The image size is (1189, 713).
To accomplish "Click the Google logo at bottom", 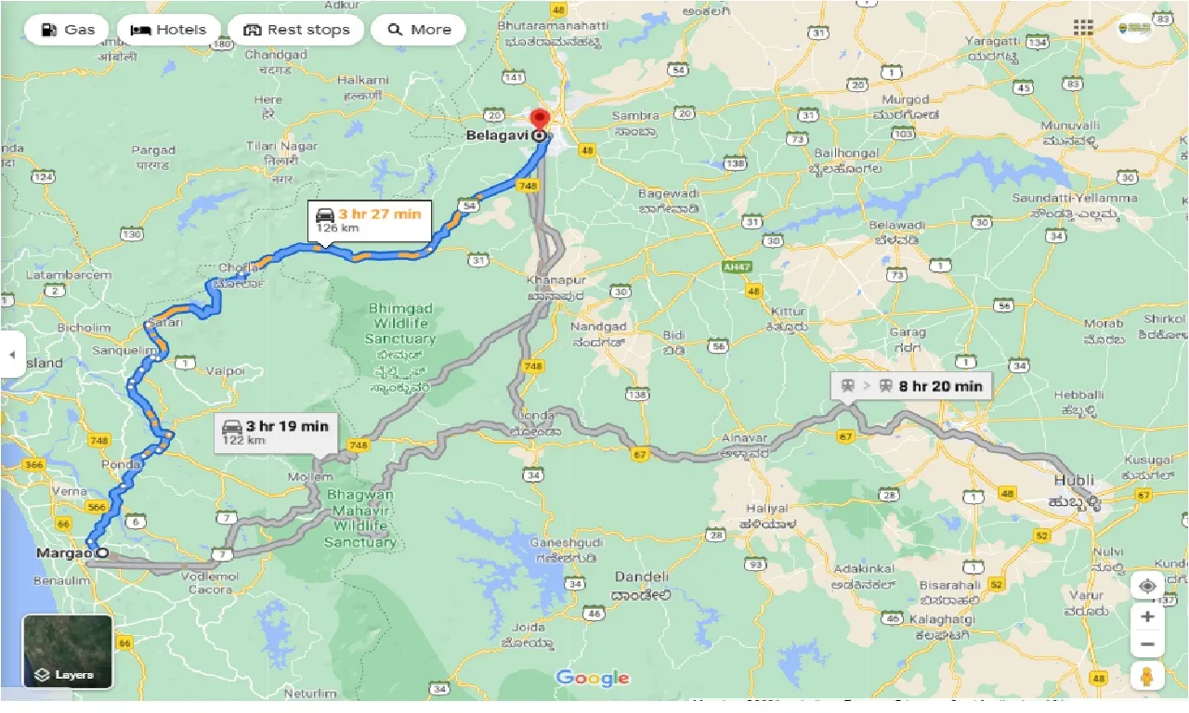I will 593,678.
